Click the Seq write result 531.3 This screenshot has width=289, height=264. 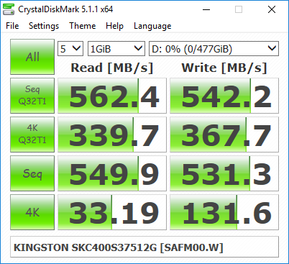click(x=224, y=173)
